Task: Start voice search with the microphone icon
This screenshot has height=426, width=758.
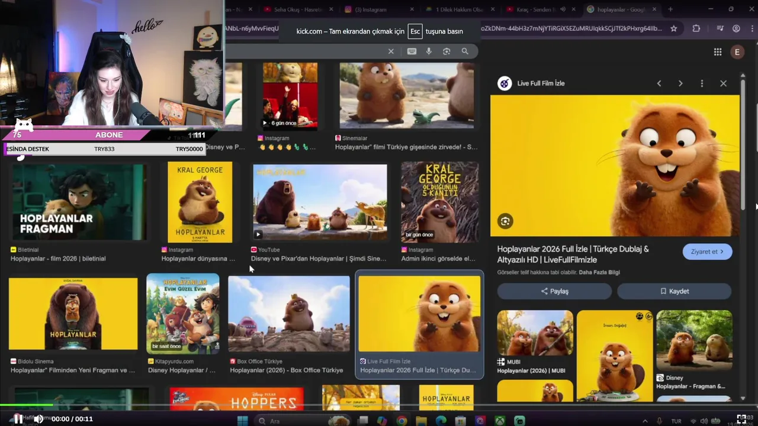Action: 429,51
